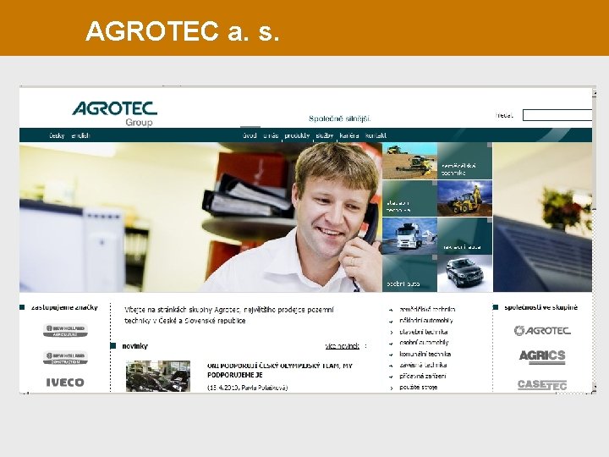Open the yellow backhoe loader tile image
Viewport: 609px width, 457px height.
(465, 198)
